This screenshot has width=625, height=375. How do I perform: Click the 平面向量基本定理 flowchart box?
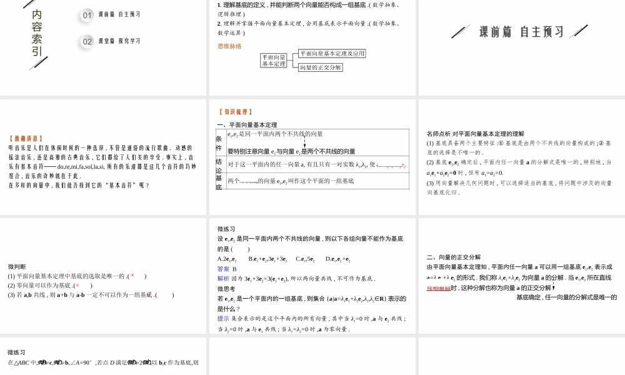[272, 60]
